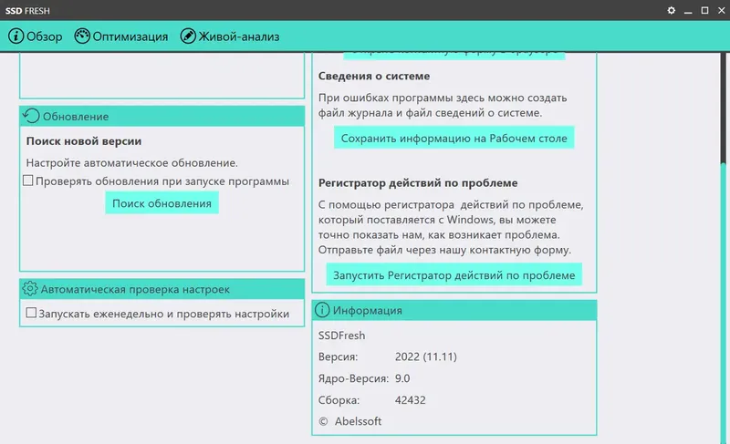
Task: Select the version value 2022 (11.11)
Action: coord(426,356)
